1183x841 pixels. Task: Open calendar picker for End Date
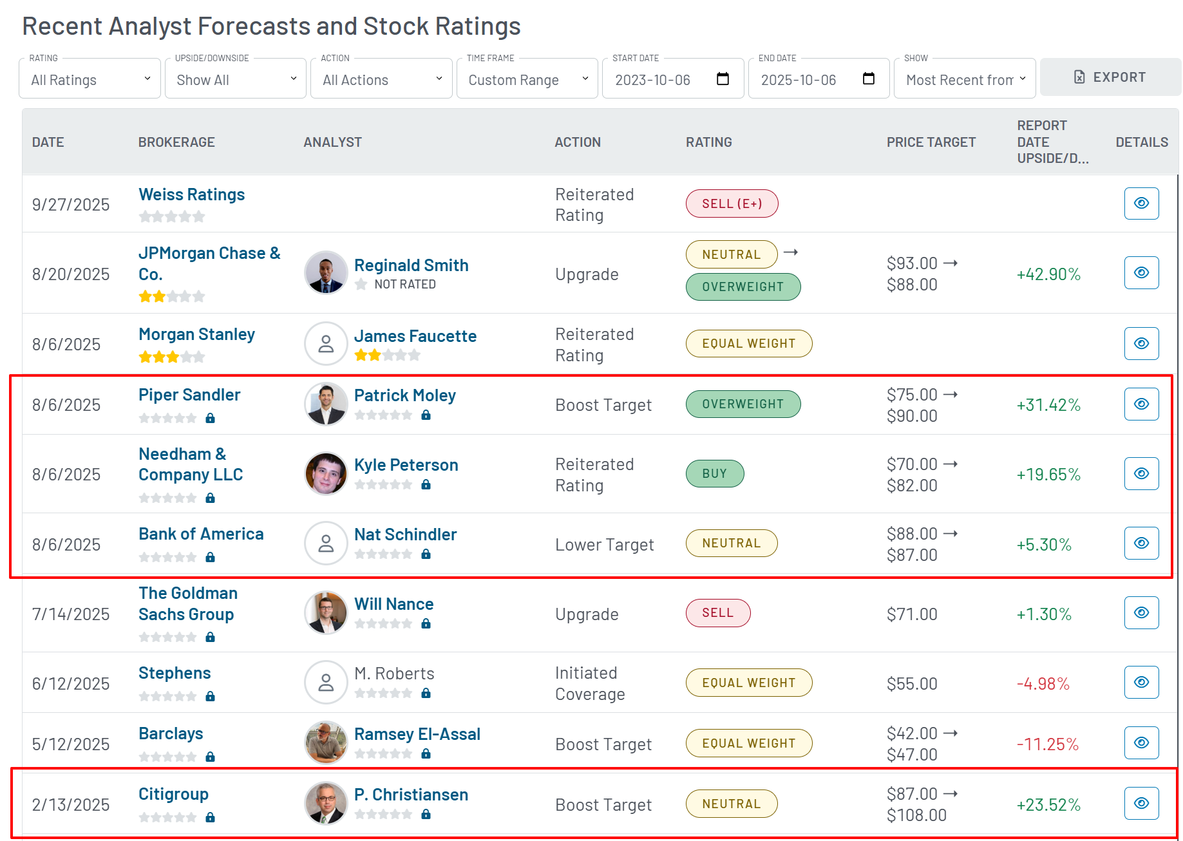pyautogui.click(x=869, y=79)
